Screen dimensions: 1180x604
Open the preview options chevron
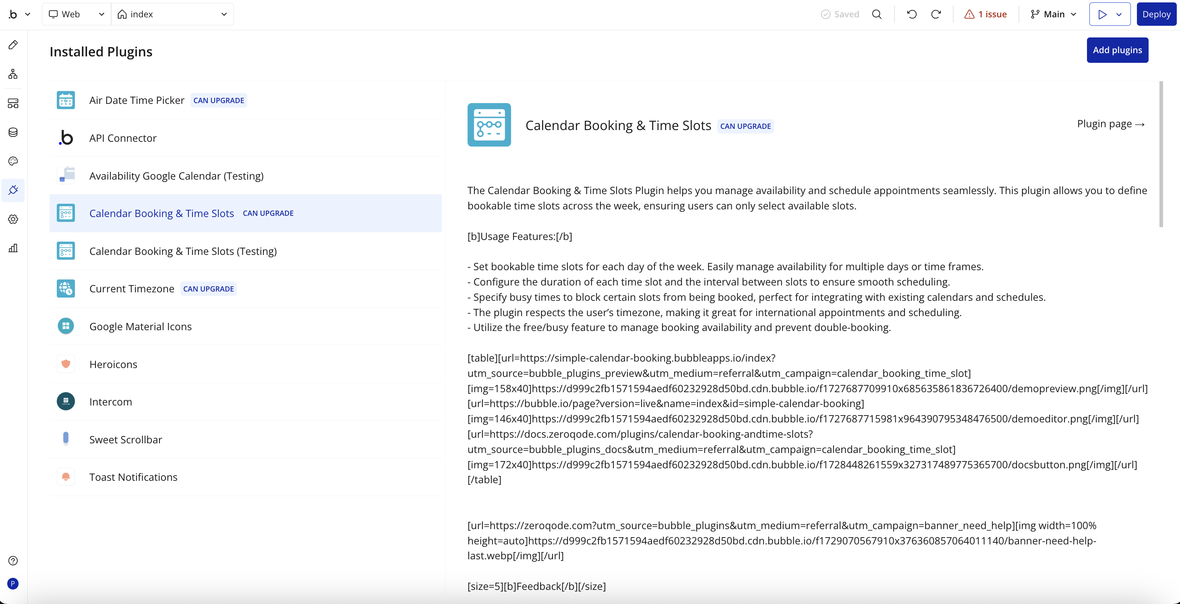1119,14
